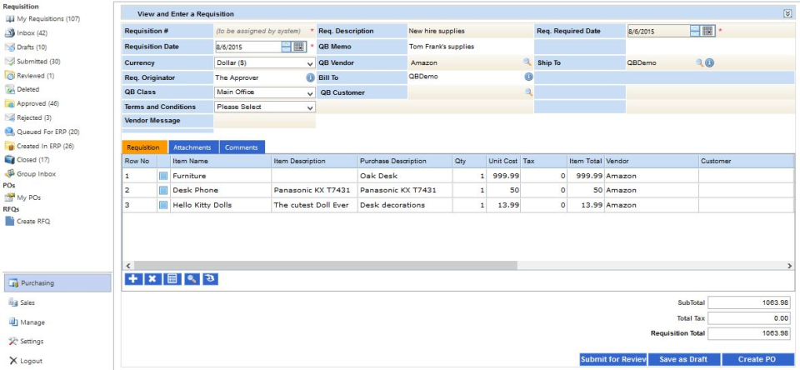The height and width of the screenshot is (370, 800).
Task: Delete line item with X icon
Action: [x=152, y=278]
